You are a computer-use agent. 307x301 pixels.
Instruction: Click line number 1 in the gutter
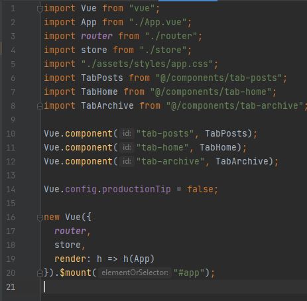coord(13,9)
